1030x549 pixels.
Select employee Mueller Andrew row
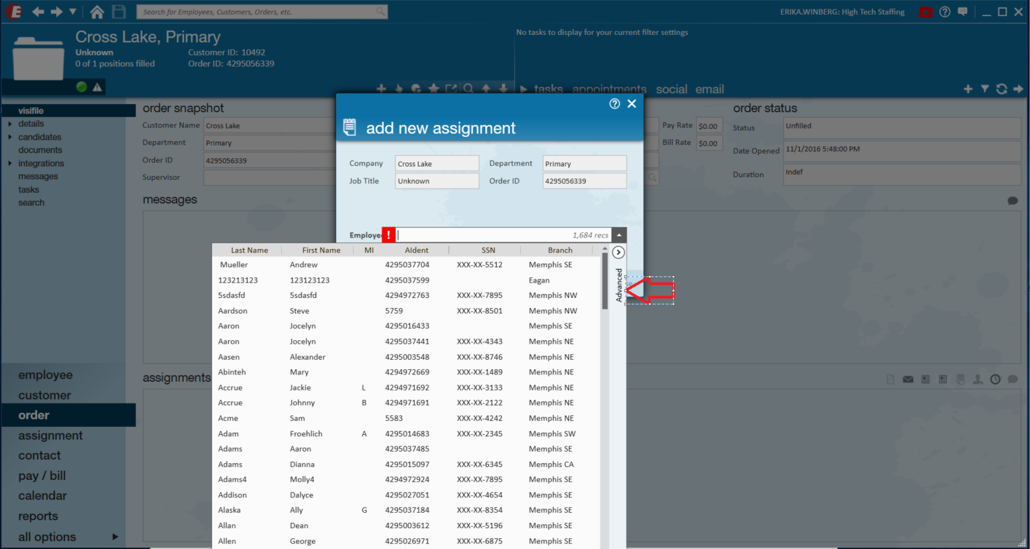[407, 265]
